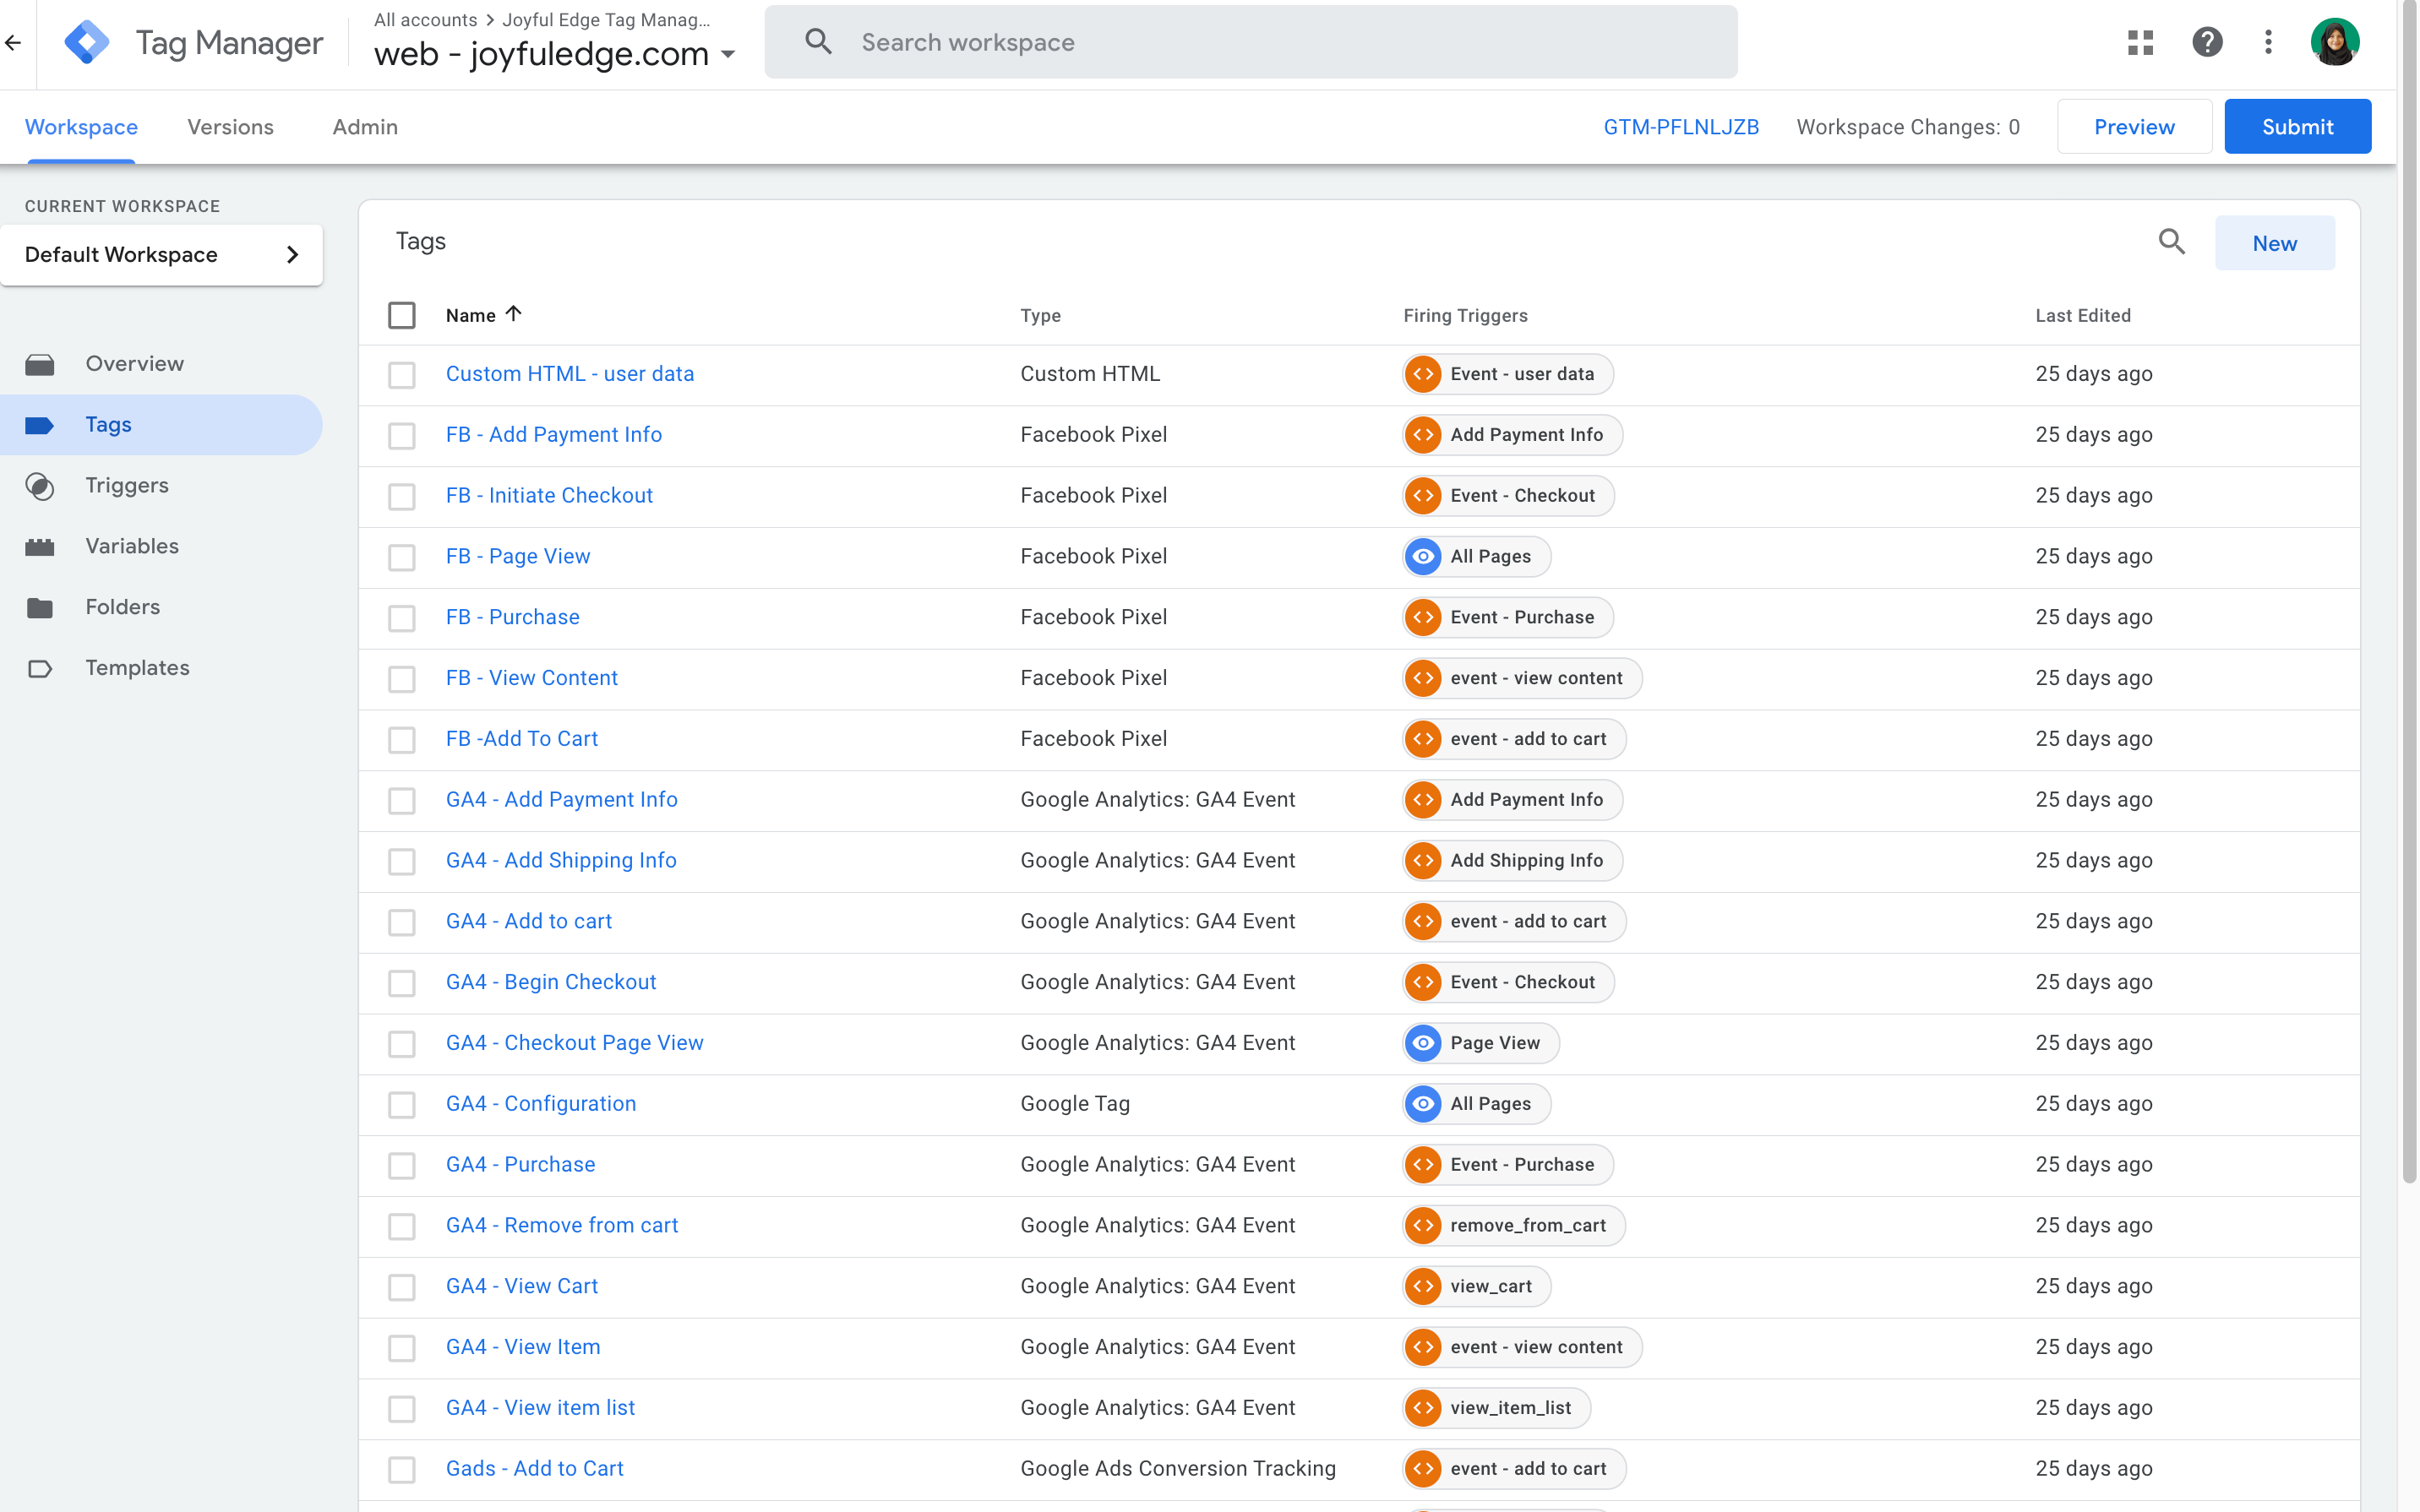This screenshot has height=1512, width=2420.
Task: Switch to the Admin tab
Action: point(365,127)
